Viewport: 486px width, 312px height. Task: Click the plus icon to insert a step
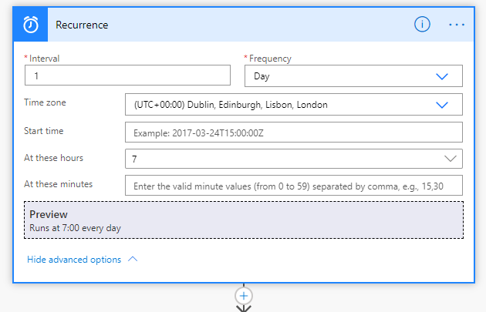(x=244, y=295)
